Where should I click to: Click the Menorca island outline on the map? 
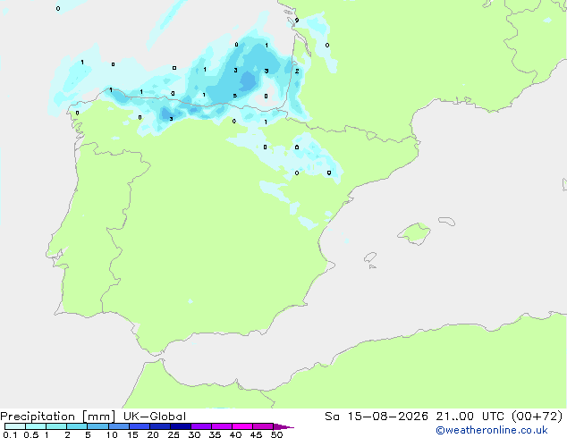[x=446, y=221]
